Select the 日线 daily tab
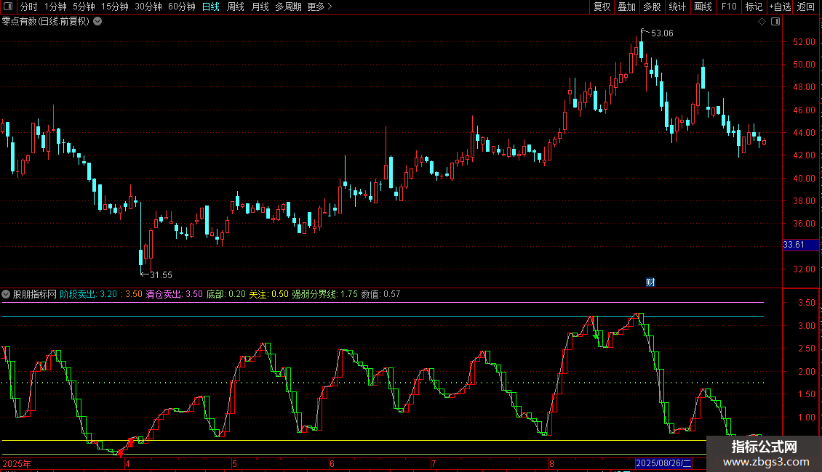Image resolution: width=822 pixels, height=472 pixels. 211,7
